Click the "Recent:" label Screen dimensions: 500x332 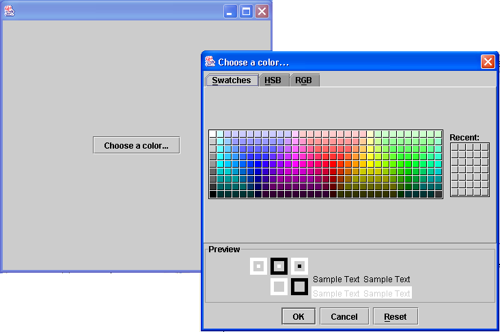pos(464,138)
